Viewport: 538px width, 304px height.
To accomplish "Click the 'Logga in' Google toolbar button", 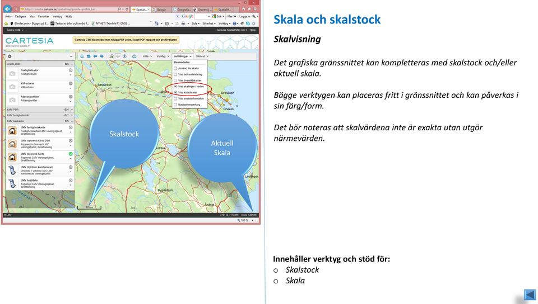I will point(244,16).
